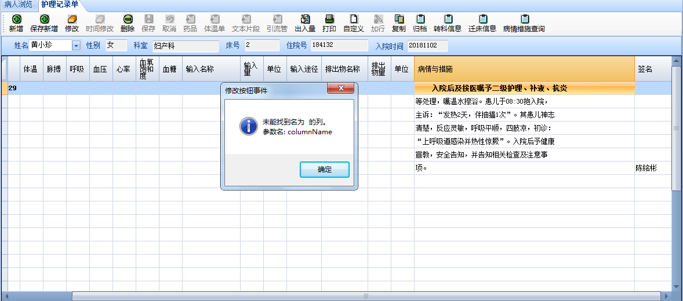Click the 病情与措施 column header

[x=524, y=69]
